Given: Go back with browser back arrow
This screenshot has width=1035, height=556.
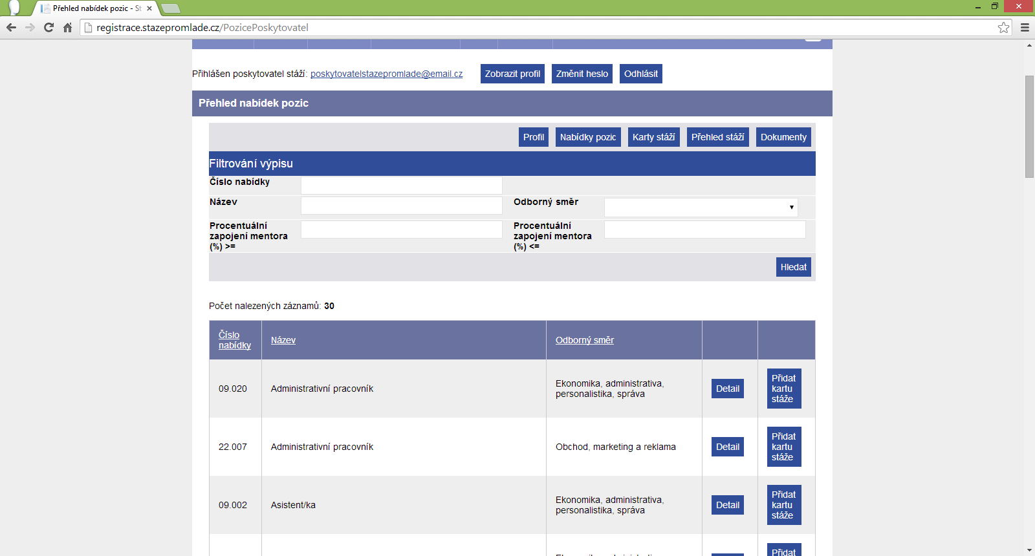Looking at the screenshot, I should (x=11, y=27).
